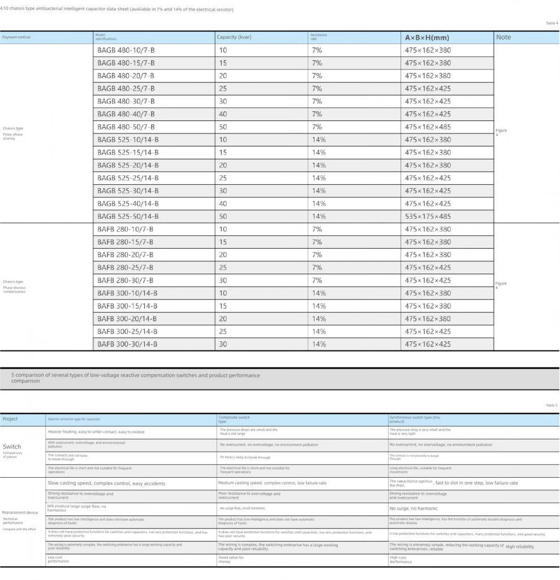The image size is (560, 580).
Task: Click the Project header in Table 5
Action: (10, 419)
